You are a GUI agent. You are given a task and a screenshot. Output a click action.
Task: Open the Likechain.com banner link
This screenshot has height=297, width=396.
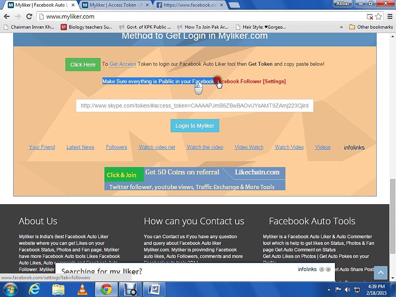point(257,172)
